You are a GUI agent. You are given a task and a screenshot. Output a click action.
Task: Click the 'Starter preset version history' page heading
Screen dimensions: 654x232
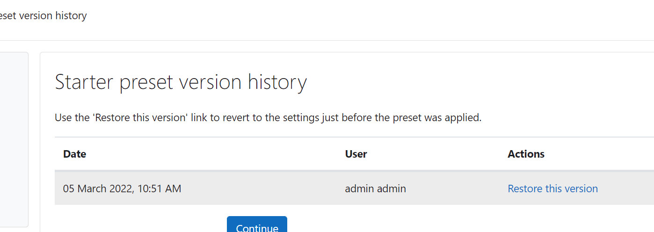(181, 82)
